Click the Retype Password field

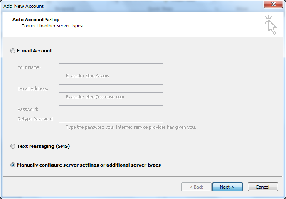pos(111,119)
